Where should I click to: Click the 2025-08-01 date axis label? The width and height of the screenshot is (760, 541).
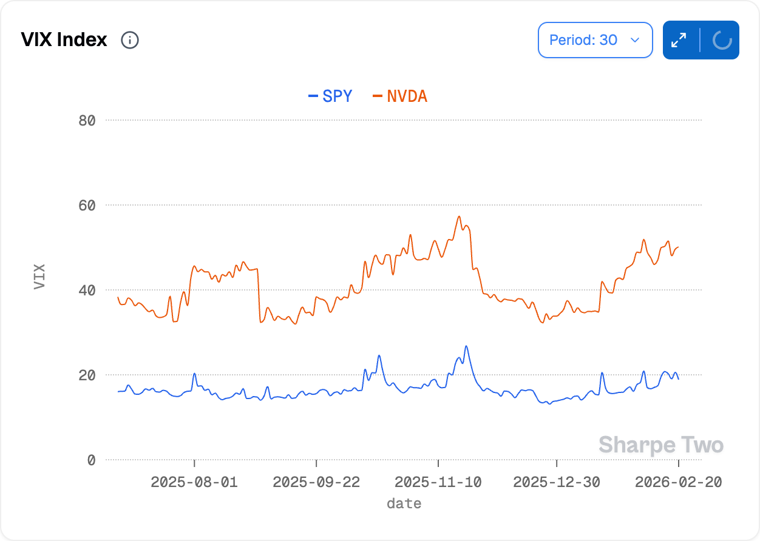[194, 482]
